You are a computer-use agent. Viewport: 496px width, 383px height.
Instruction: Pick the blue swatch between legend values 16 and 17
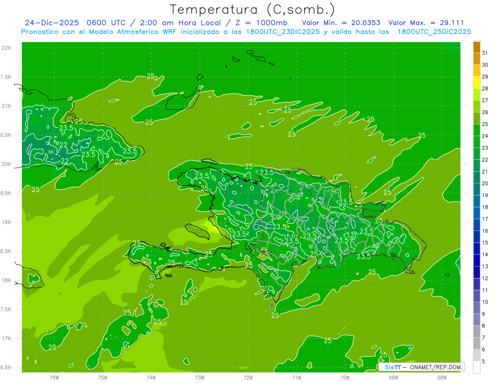click(477, 225)
